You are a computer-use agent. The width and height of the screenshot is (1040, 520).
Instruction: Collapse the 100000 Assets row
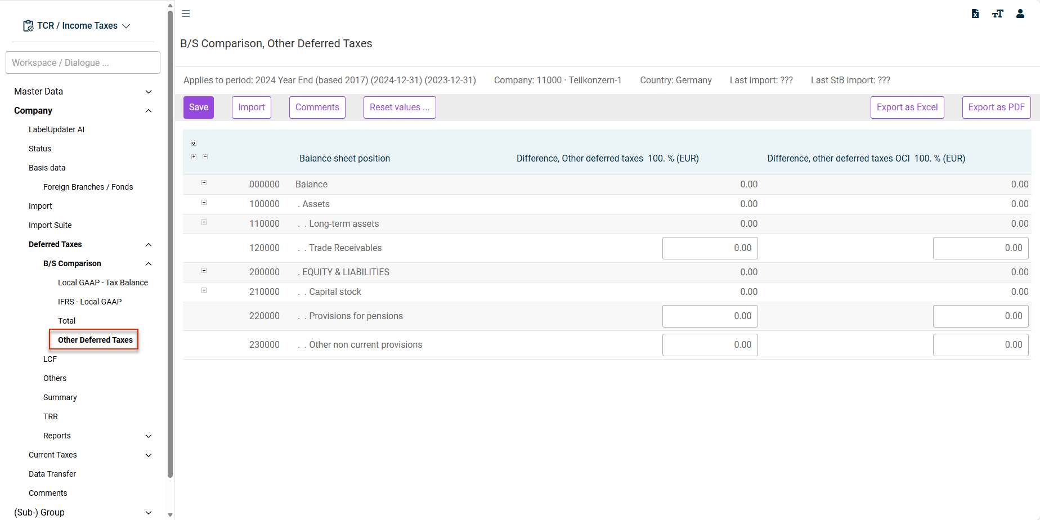pyautogui.click(x=204, y=202)
